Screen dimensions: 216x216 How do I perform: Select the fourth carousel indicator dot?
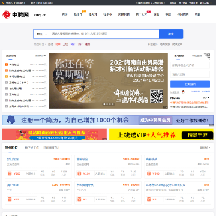pyautogui.click(x=113, y=104)
